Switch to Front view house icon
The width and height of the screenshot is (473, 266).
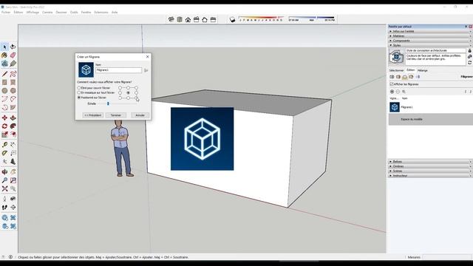click(x=188, y=20)
